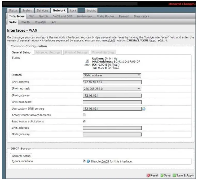Switch to Firewall Settings tab
197x180 pixels.
point(103,52)
